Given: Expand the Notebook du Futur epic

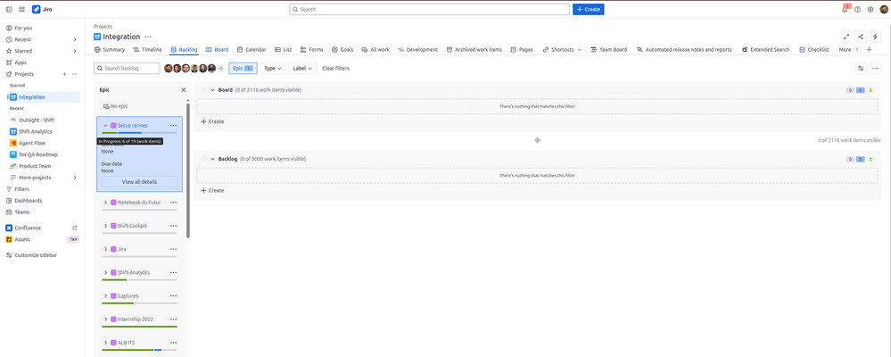Looking at the screenshot, I should (x=106, y=203).
